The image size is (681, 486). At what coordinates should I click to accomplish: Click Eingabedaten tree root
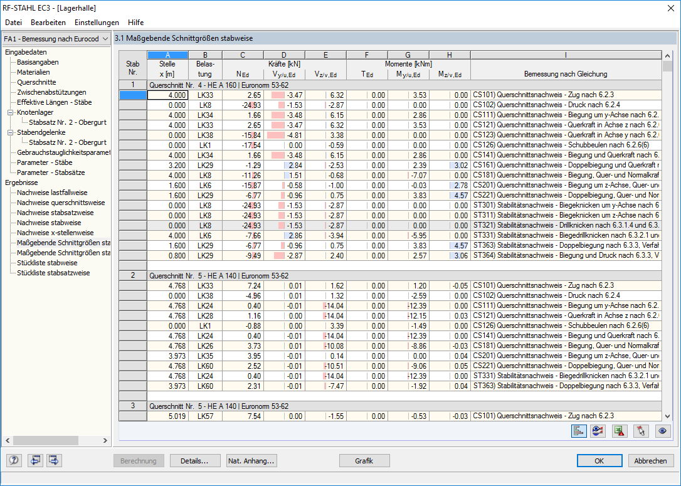click(x=26, y=52)
